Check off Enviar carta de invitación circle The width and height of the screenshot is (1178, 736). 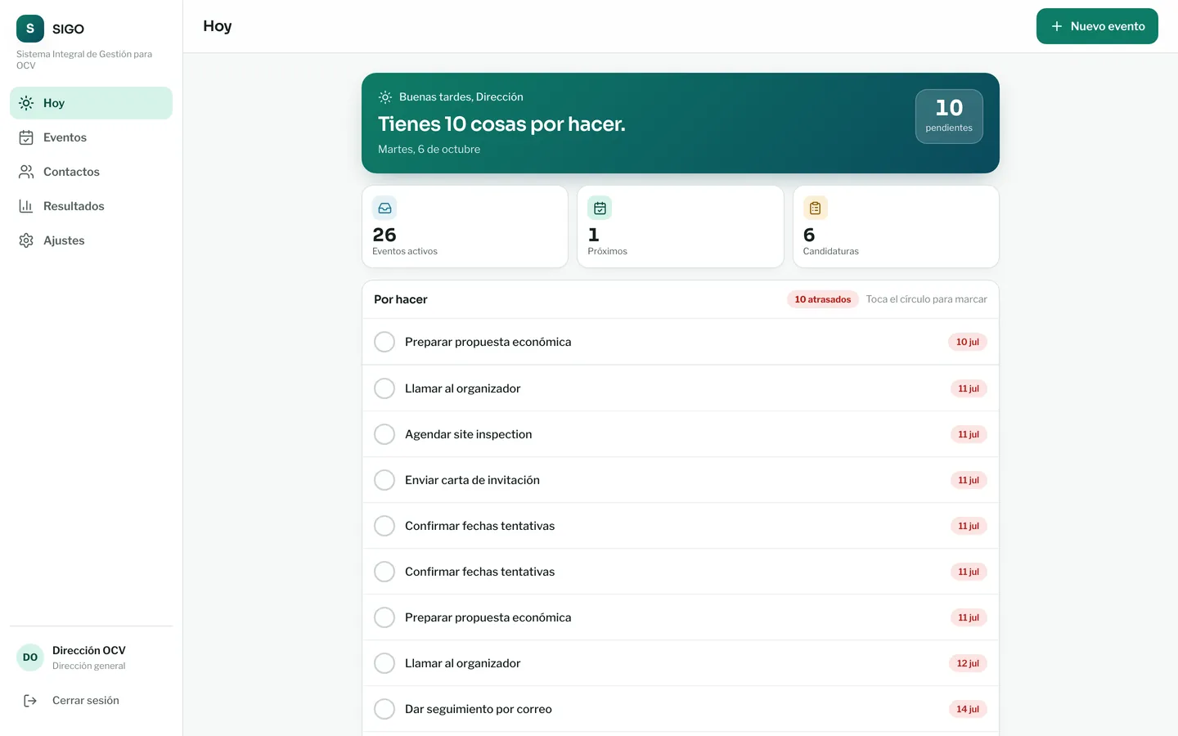tap(384, 480)
